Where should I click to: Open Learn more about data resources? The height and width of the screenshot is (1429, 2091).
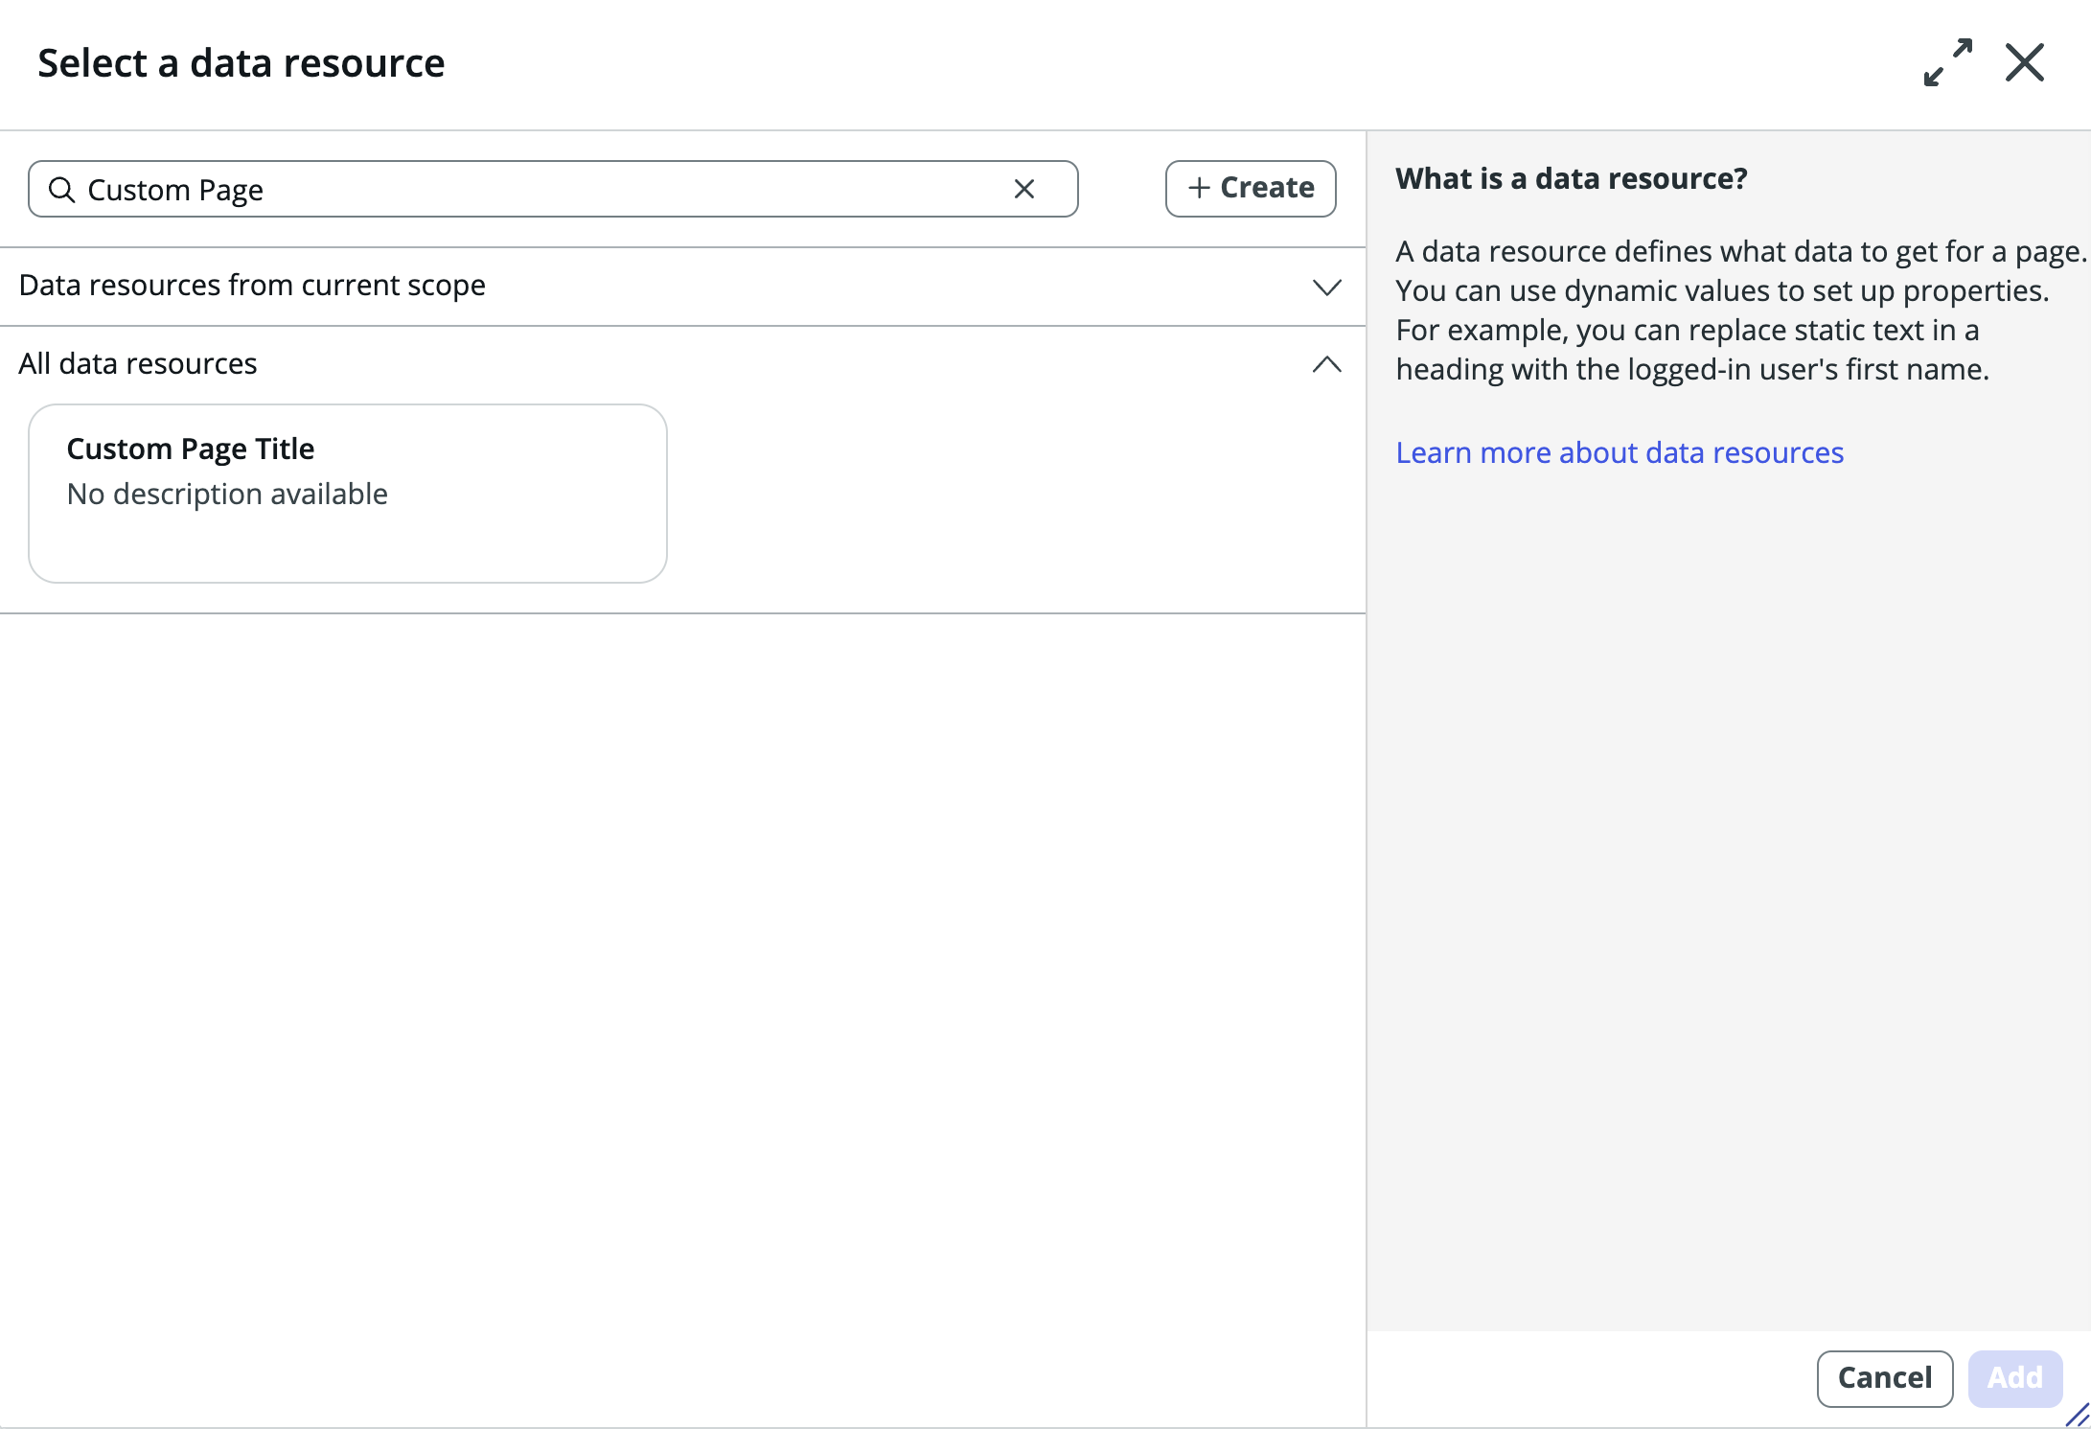coord(1619,451)
